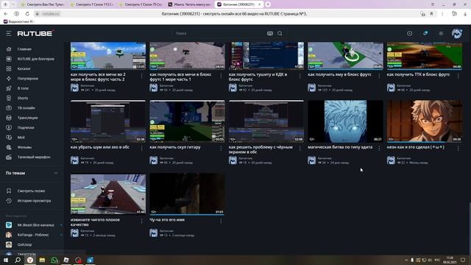471x265 pixels.
Task: Focus the Поиск search field
Action: pos(219,33)
